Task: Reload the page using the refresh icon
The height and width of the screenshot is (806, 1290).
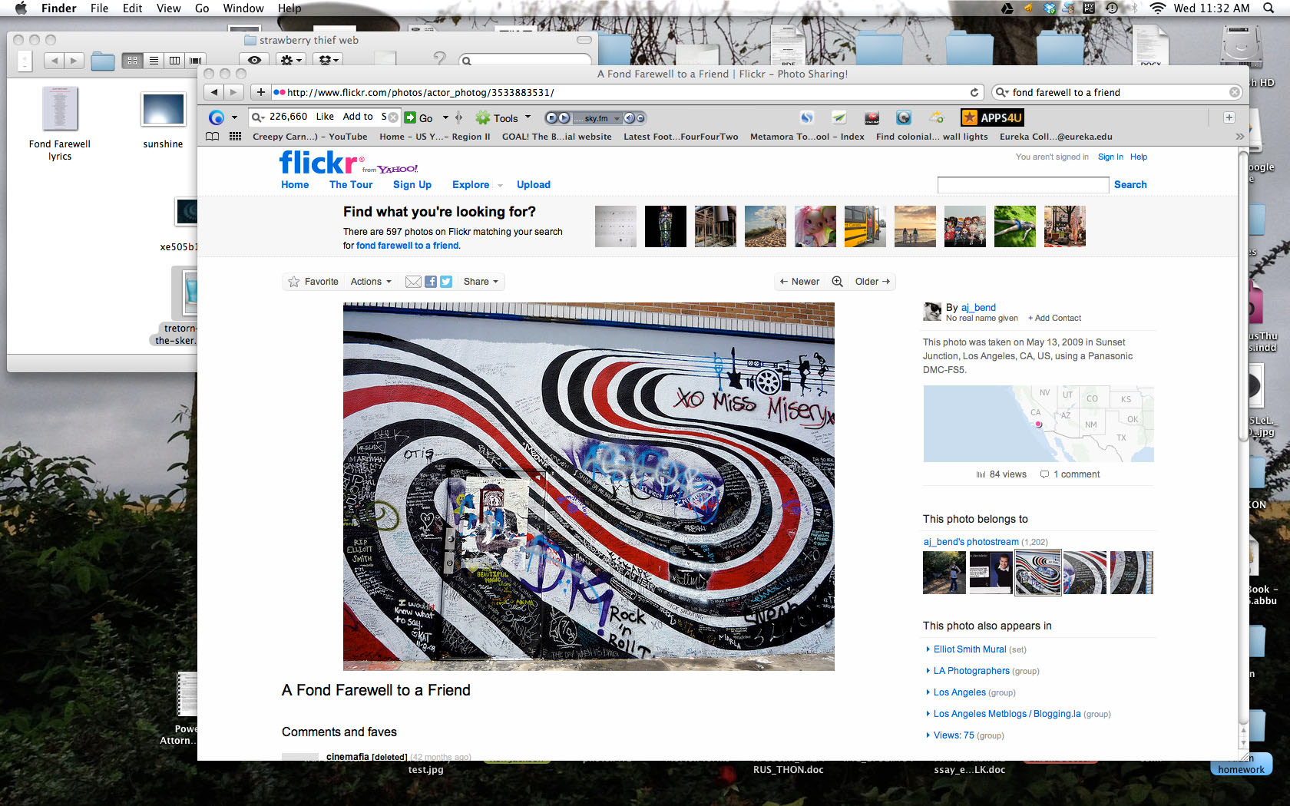Action: tap(974, 92)
